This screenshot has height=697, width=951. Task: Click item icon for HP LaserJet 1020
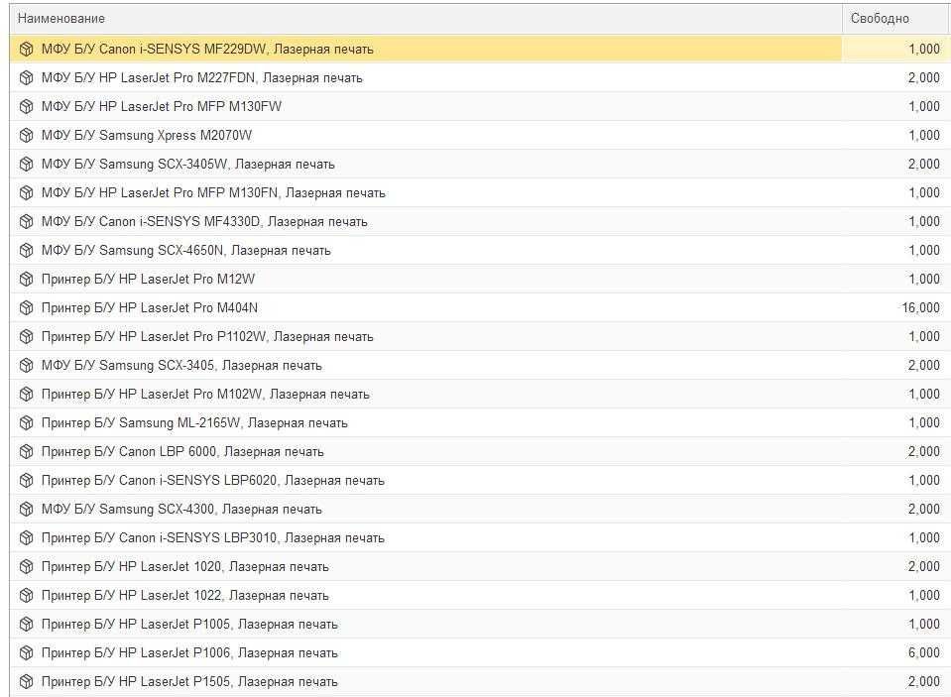[26, 566]
